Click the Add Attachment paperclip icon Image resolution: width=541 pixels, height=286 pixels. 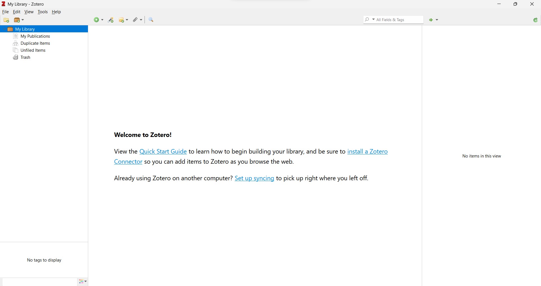click(x=136, y=20)
